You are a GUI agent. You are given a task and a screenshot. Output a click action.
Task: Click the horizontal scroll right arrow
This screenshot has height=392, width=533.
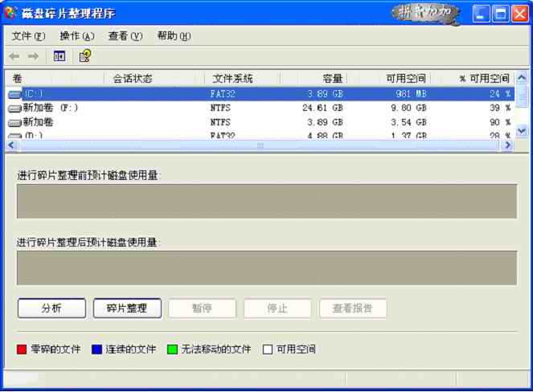coord(508,145)
